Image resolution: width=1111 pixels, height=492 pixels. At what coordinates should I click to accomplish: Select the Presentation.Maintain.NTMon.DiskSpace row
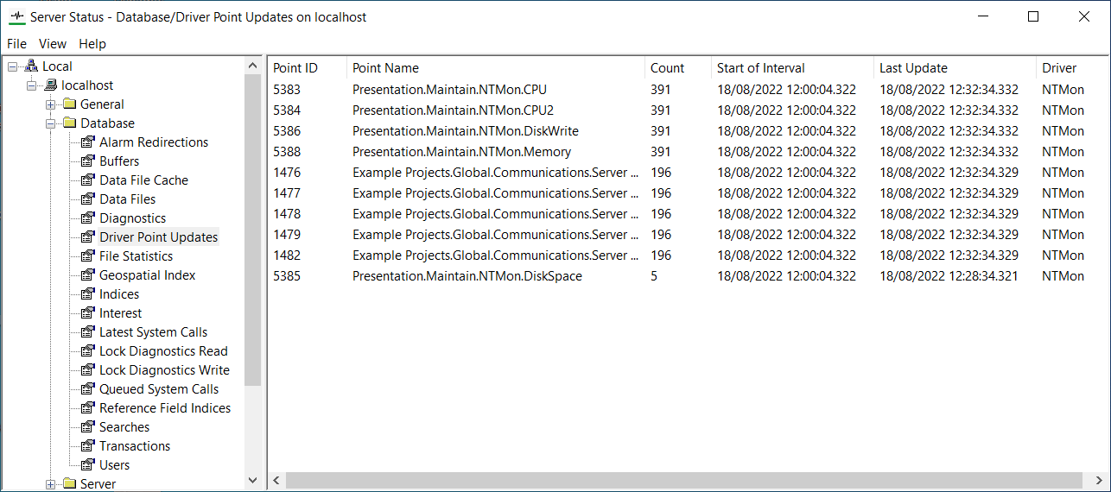tap(467, 276)
